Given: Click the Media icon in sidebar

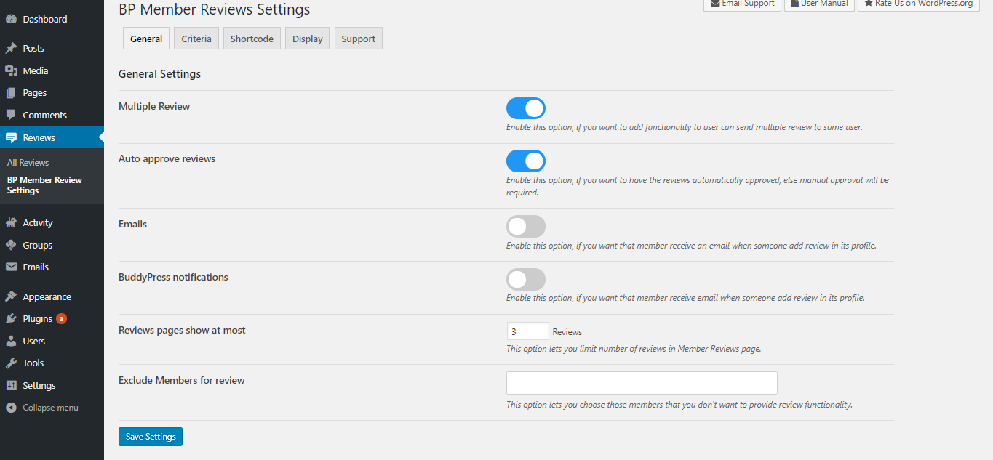Looking at the screenshot, I should click(12, 70).
